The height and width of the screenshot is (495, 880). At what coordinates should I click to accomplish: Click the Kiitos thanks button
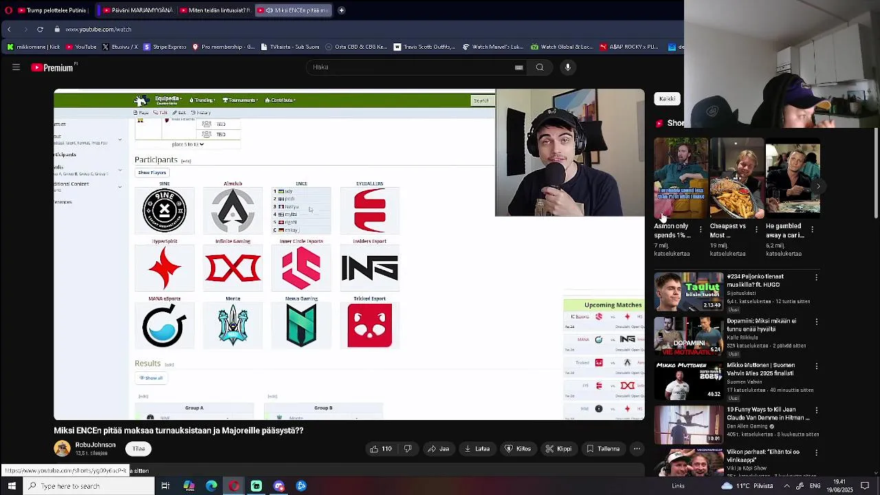[518, 449]
